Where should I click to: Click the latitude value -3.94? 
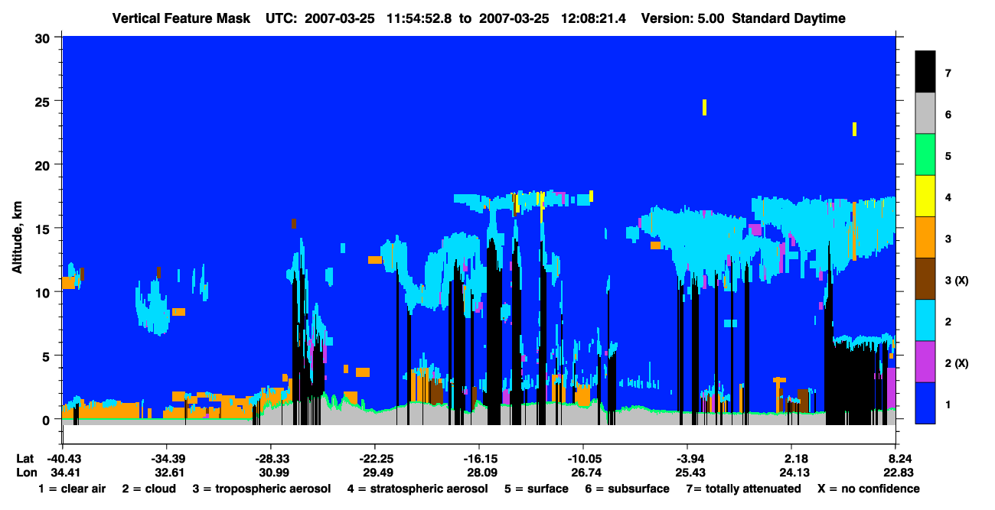pyautogui.click(x=687, y=458)
